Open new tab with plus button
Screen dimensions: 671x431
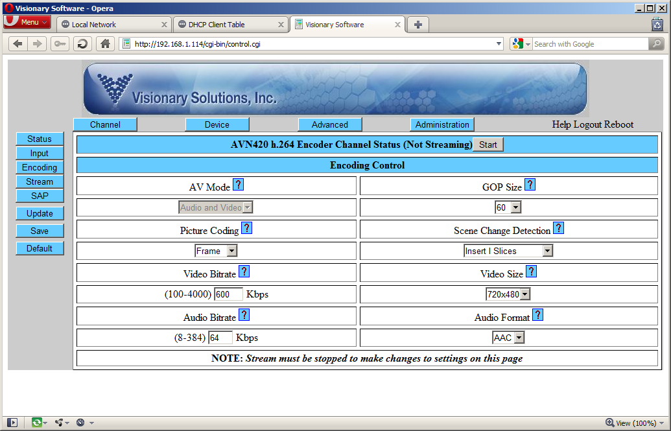click(x=418, y=25)
